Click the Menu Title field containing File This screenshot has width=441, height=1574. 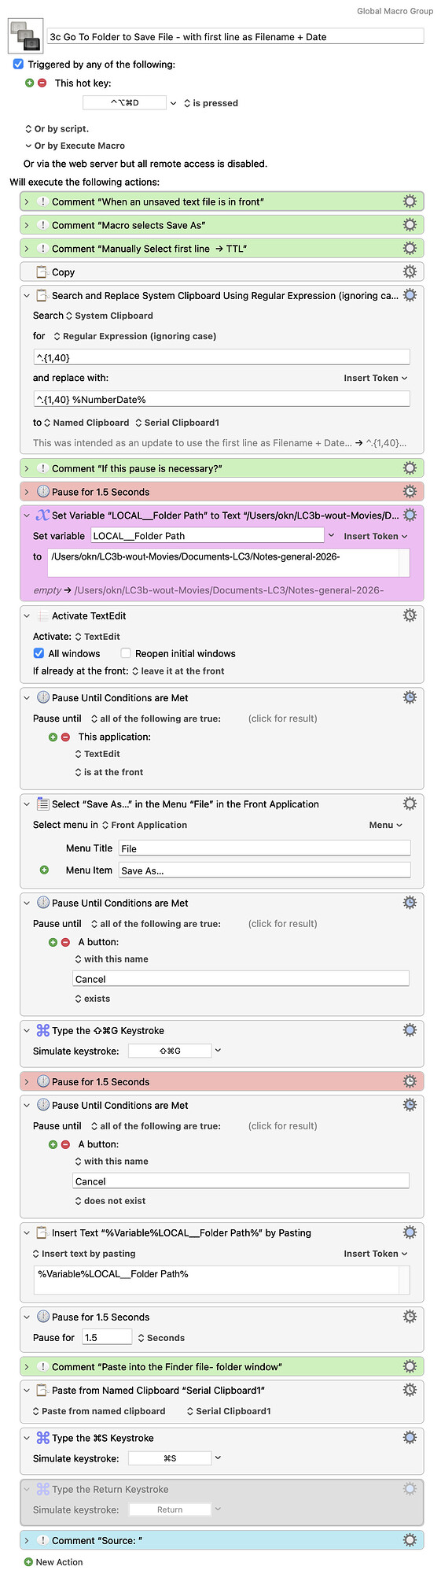(264, 848)
